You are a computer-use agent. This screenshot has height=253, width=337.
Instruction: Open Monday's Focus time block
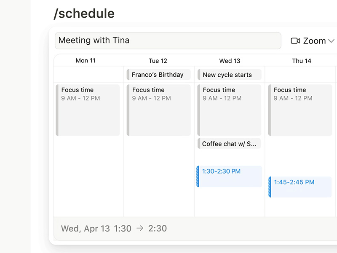(x=88, y=110)
